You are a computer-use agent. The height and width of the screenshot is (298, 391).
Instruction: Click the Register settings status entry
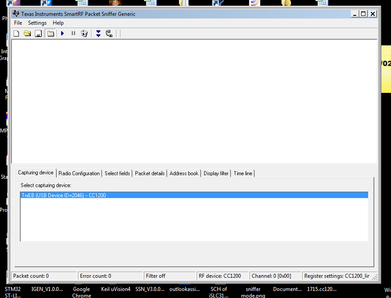(337, 276)
